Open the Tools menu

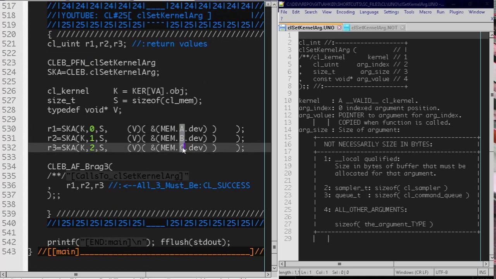409,12
